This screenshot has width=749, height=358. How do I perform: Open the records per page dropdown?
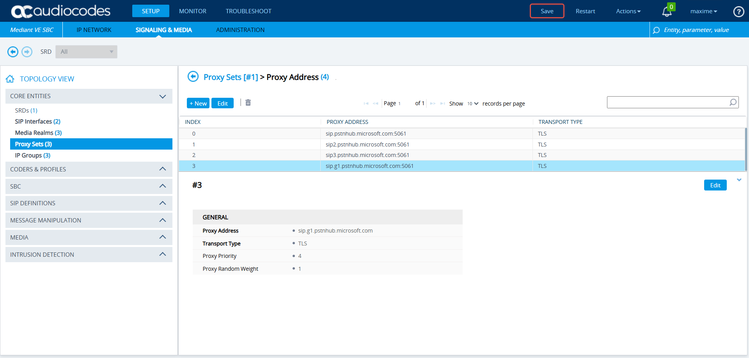pyautogui.click(x=473, y=104)
